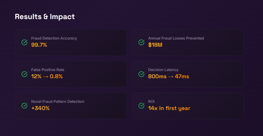Click the 47ms latency figure
The height and width of the screenshot is (136, 263).
[x=182, y=77]
